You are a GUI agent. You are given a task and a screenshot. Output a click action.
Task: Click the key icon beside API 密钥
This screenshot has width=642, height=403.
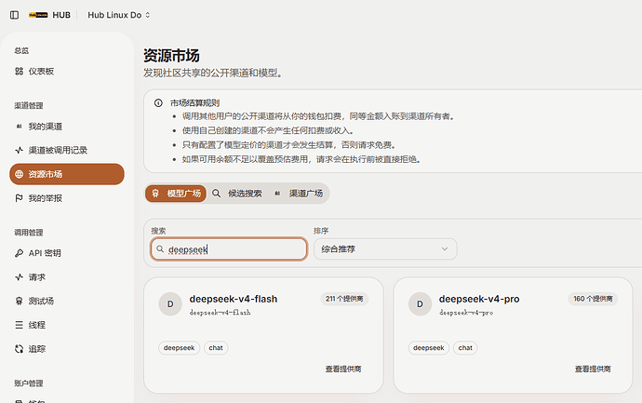pos(19,253)
